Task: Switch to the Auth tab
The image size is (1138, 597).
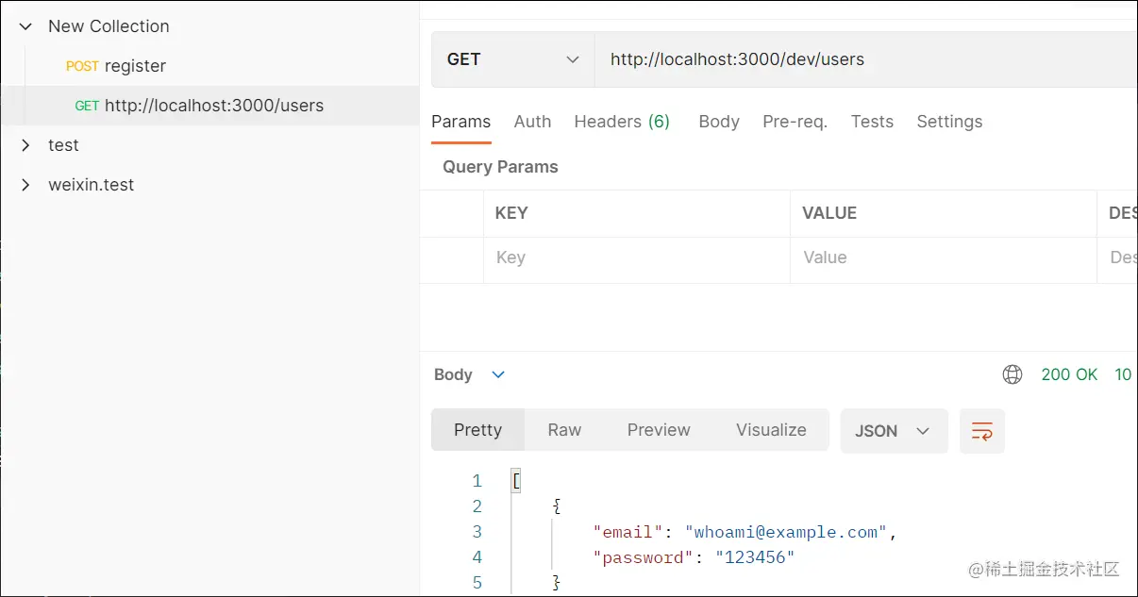Action: tap(532, 122)
